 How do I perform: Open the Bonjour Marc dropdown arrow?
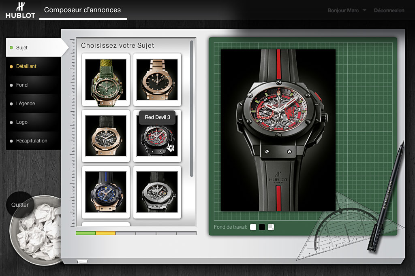pos(364,10)
